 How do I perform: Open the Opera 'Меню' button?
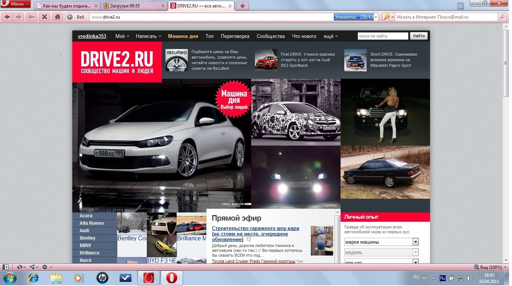(16, 4)
